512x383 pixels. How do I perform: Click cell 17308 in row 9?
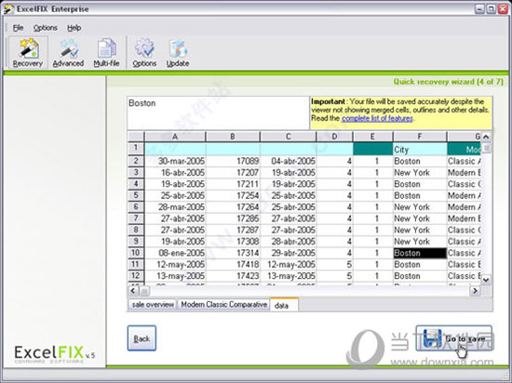pos(233,242)
